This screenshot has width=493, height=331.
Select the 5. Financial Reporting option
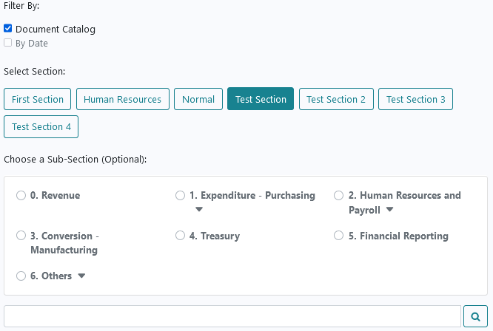(x=338, y=236)
